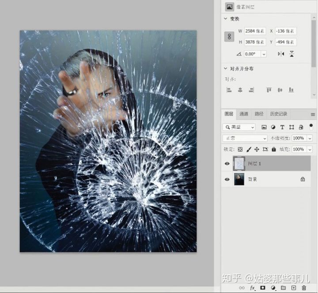The width and height of the screenshot is (318, 293).
Task: Select layer 1 thumbnail
Action: [239, 164]
